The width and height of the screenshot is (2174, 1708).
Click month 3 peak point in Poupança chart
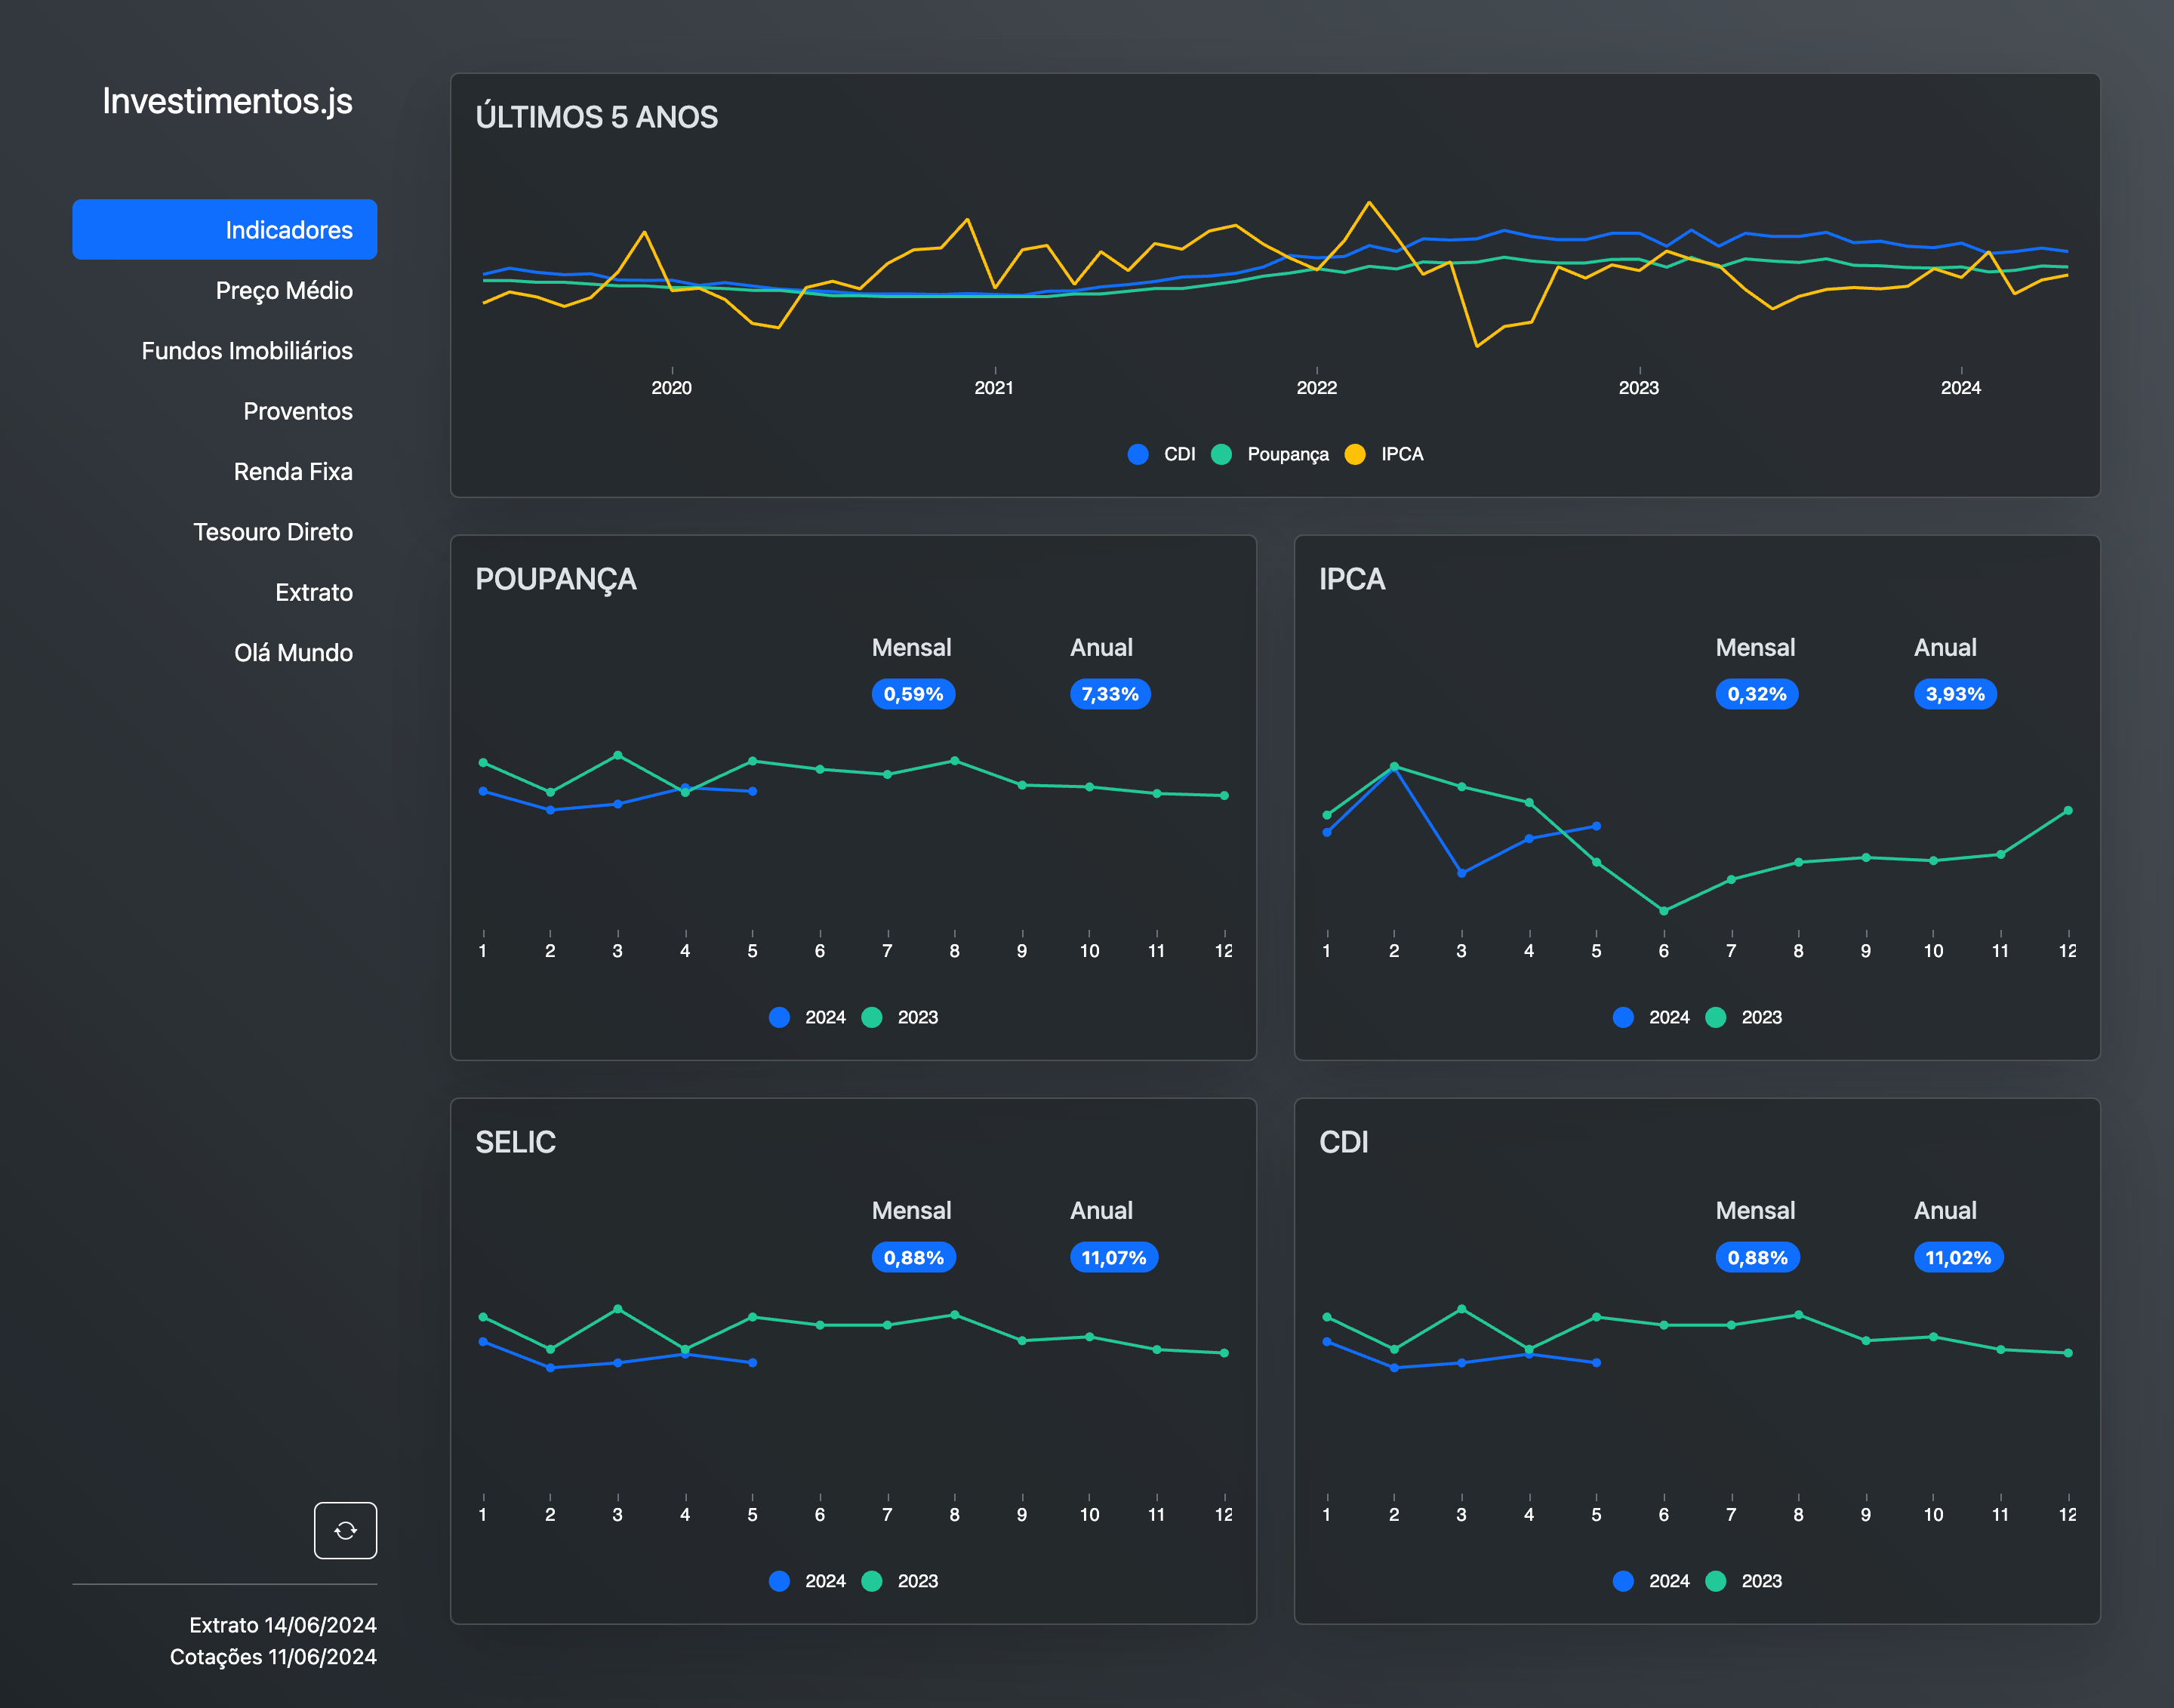point(617,755)
